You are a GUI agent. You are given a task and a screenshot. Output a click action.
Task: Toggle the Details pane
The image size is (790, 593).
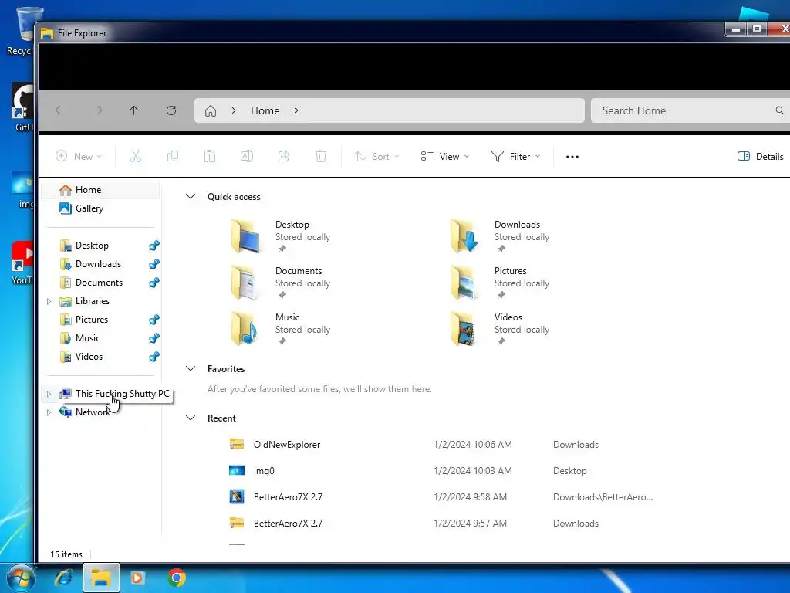[760, 156]
